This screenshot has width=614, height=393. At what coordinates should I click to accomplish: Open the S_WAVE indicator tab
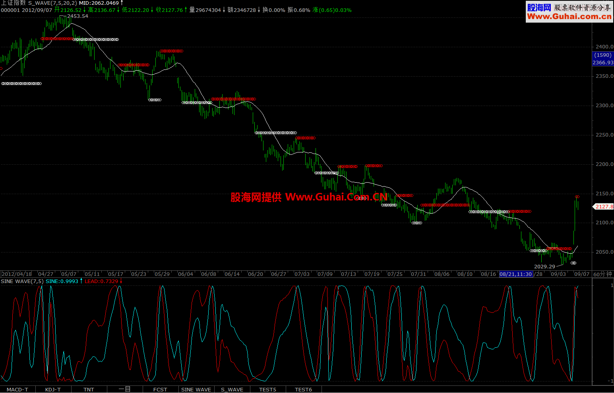tap(232, 389)
